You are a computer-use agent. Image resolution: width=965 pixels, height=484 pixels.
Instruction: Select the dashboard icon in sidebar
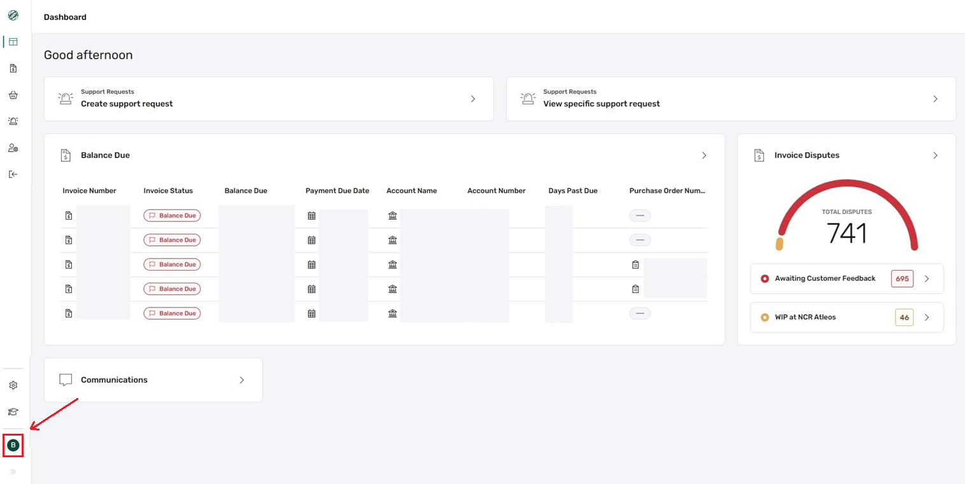[x=13, y=42]
